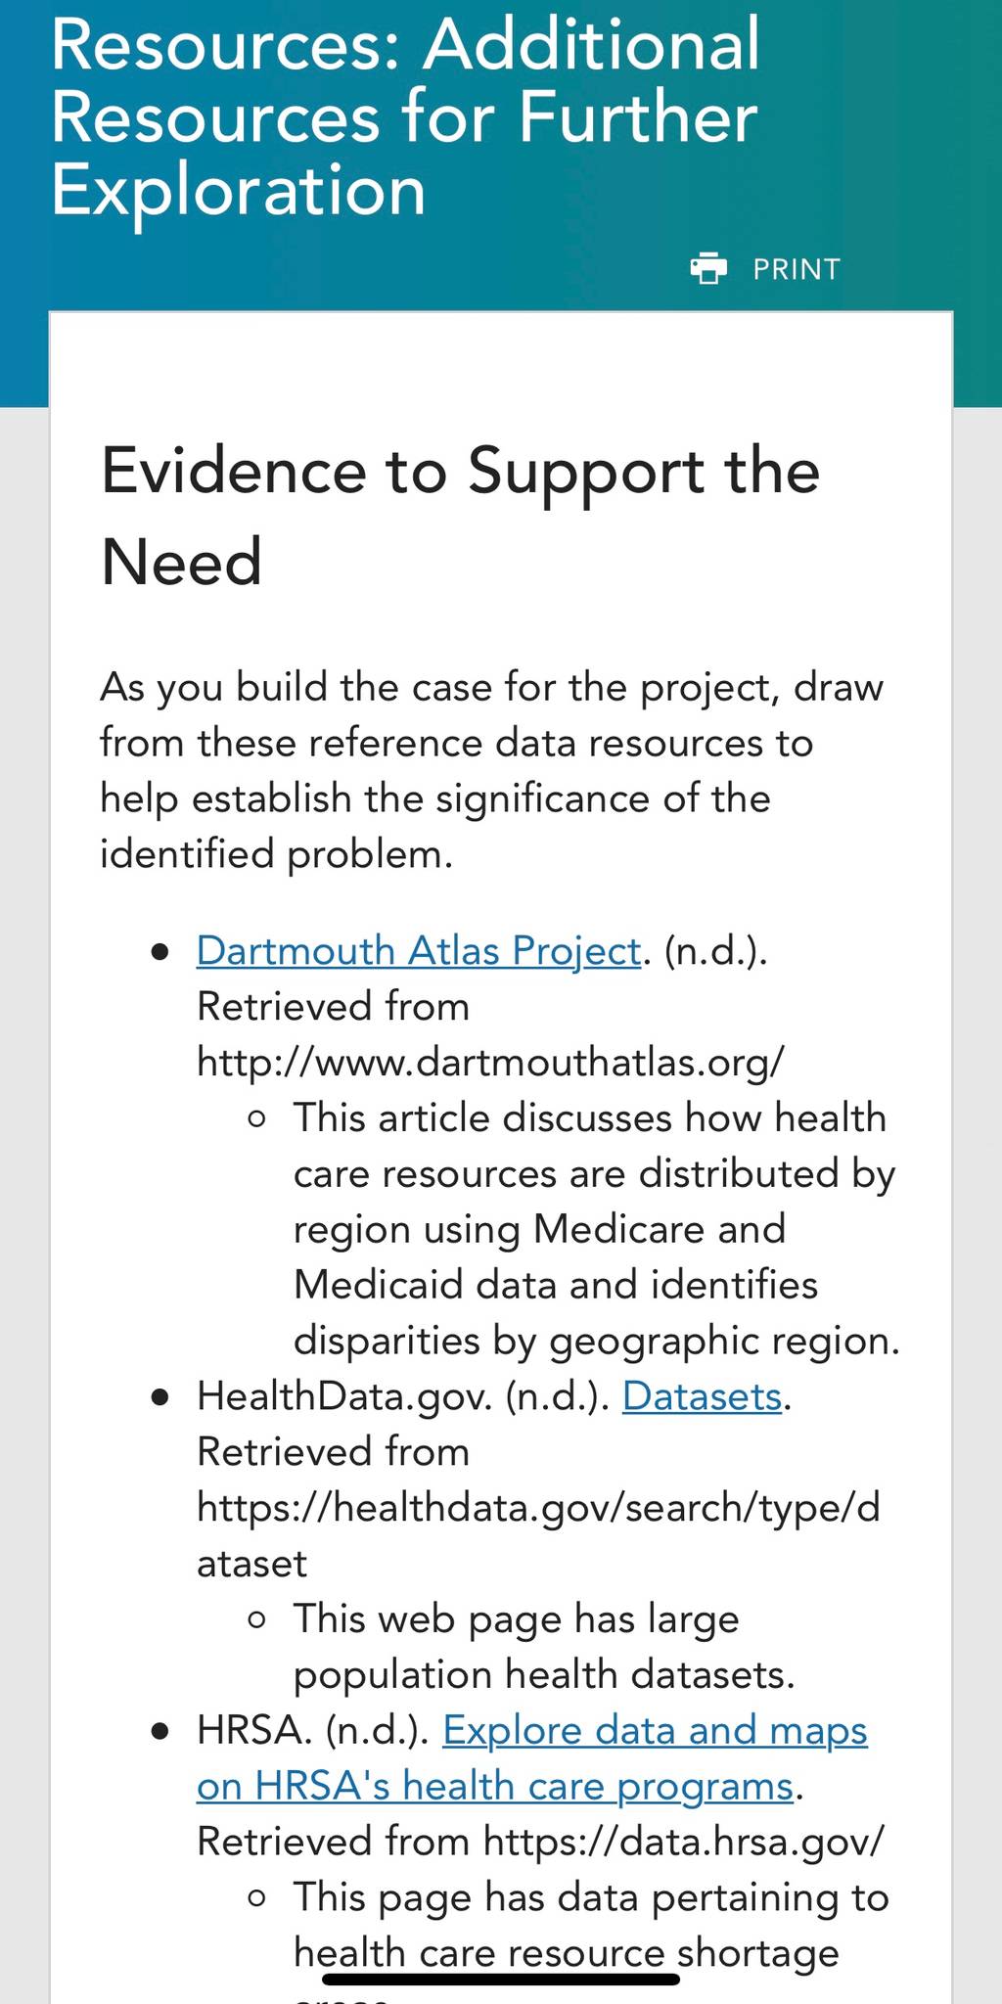Open the Dartmouth Atlas Project link
Image resolution: width=1002 pixels, height=2004 pixels.
419,950
